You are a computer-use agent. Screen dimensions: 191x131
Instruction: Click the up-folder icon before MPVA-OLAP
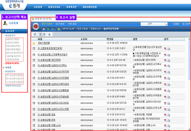[x=59, y=29]
